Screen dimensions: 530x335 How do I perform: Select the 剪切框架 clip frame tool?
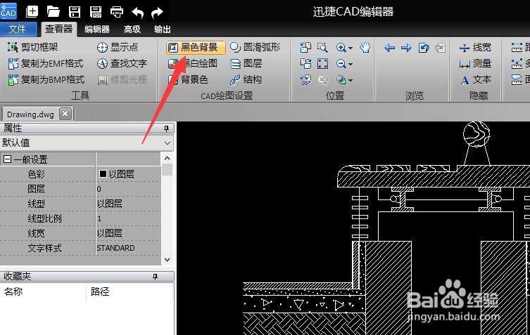33,47
